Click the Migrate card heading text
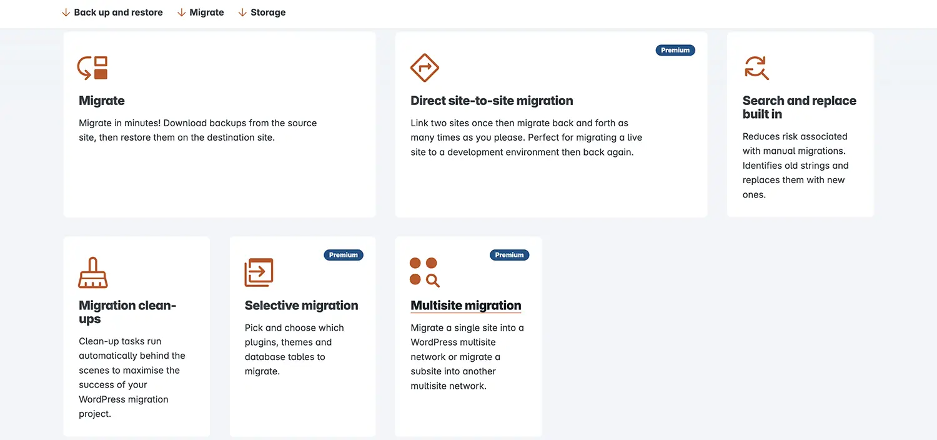This screenshot has width=937, height=440. click(102, 101)
